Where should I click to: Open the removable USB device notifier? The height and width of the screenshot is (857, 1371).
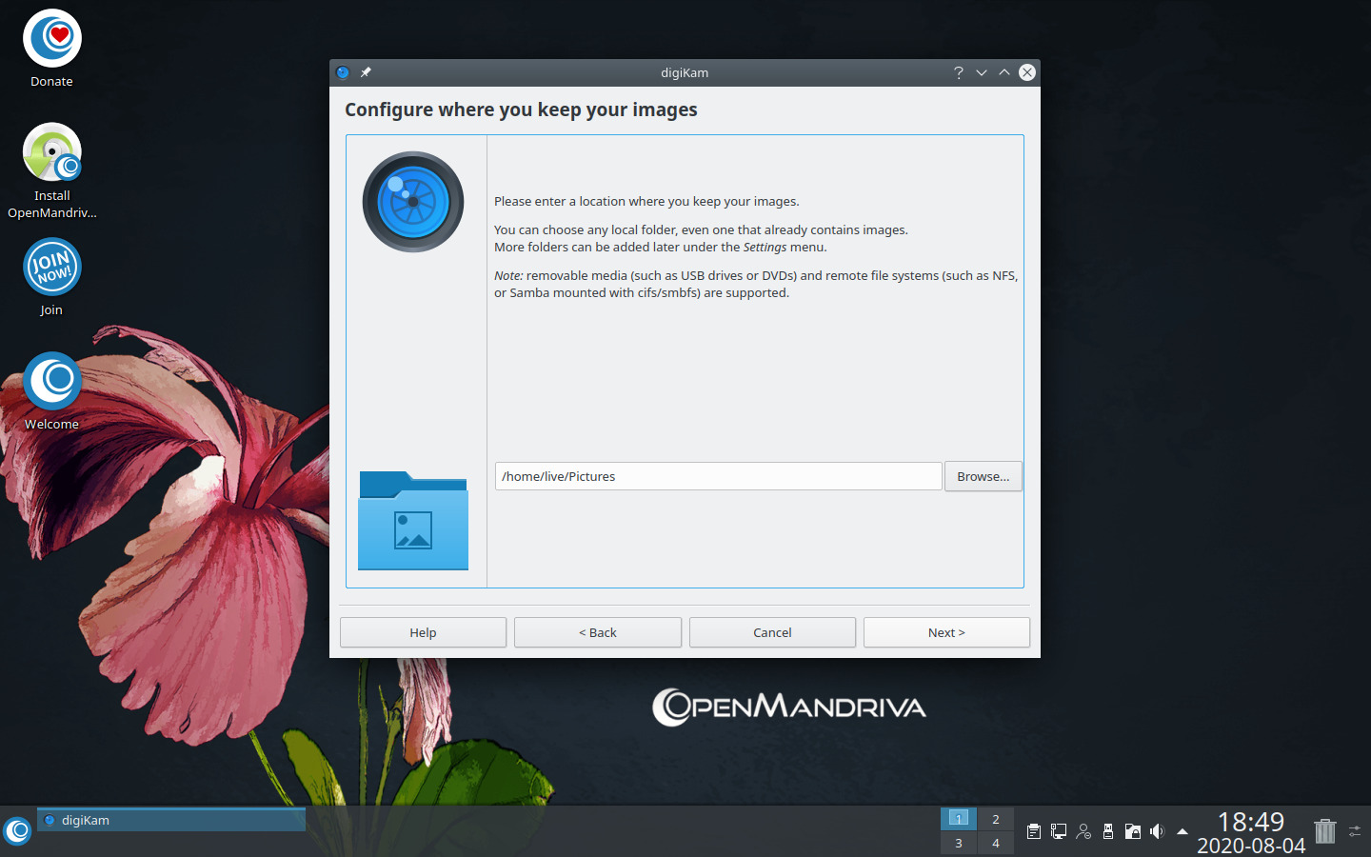tap(1108, 831)
